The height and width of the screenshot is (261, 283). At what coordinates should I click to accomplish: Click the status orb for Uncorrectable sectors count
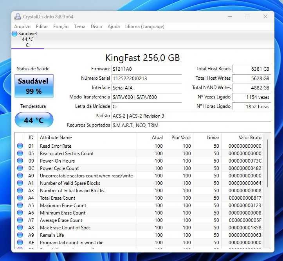(x=20, y=175)
